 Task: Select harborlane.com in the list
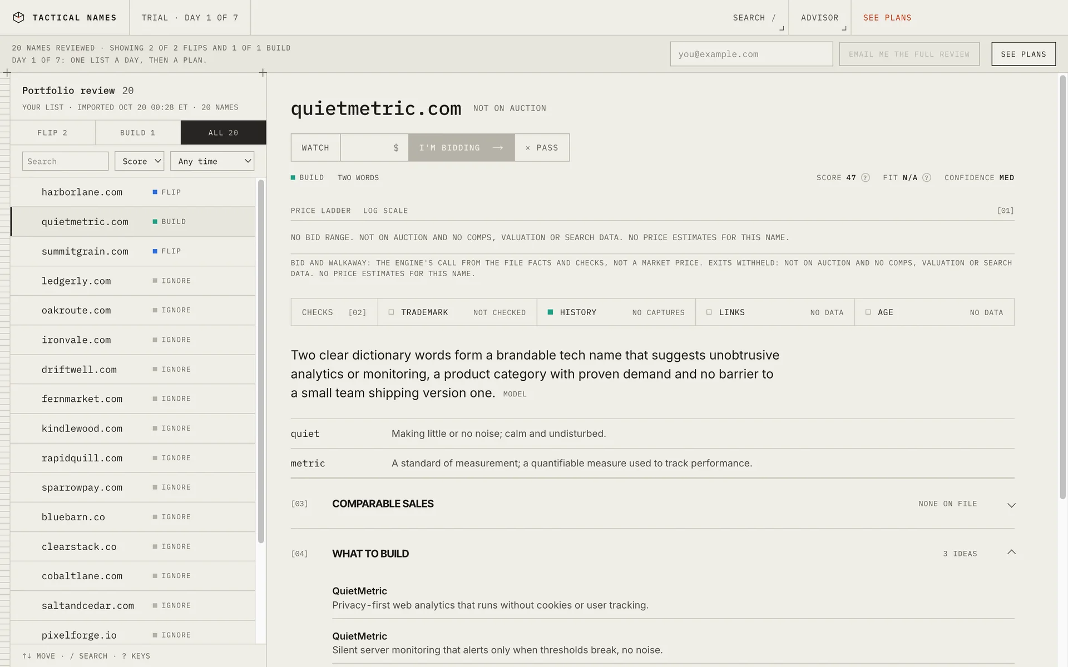point(133,192)
